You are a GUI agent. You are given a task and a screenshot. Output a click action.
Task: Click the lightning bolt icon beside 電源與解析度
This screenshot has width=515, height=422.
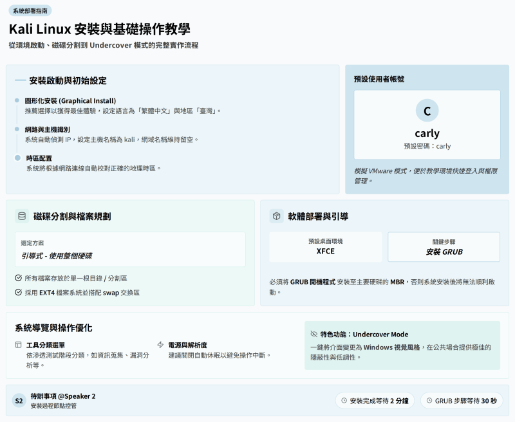click(160, 345)
